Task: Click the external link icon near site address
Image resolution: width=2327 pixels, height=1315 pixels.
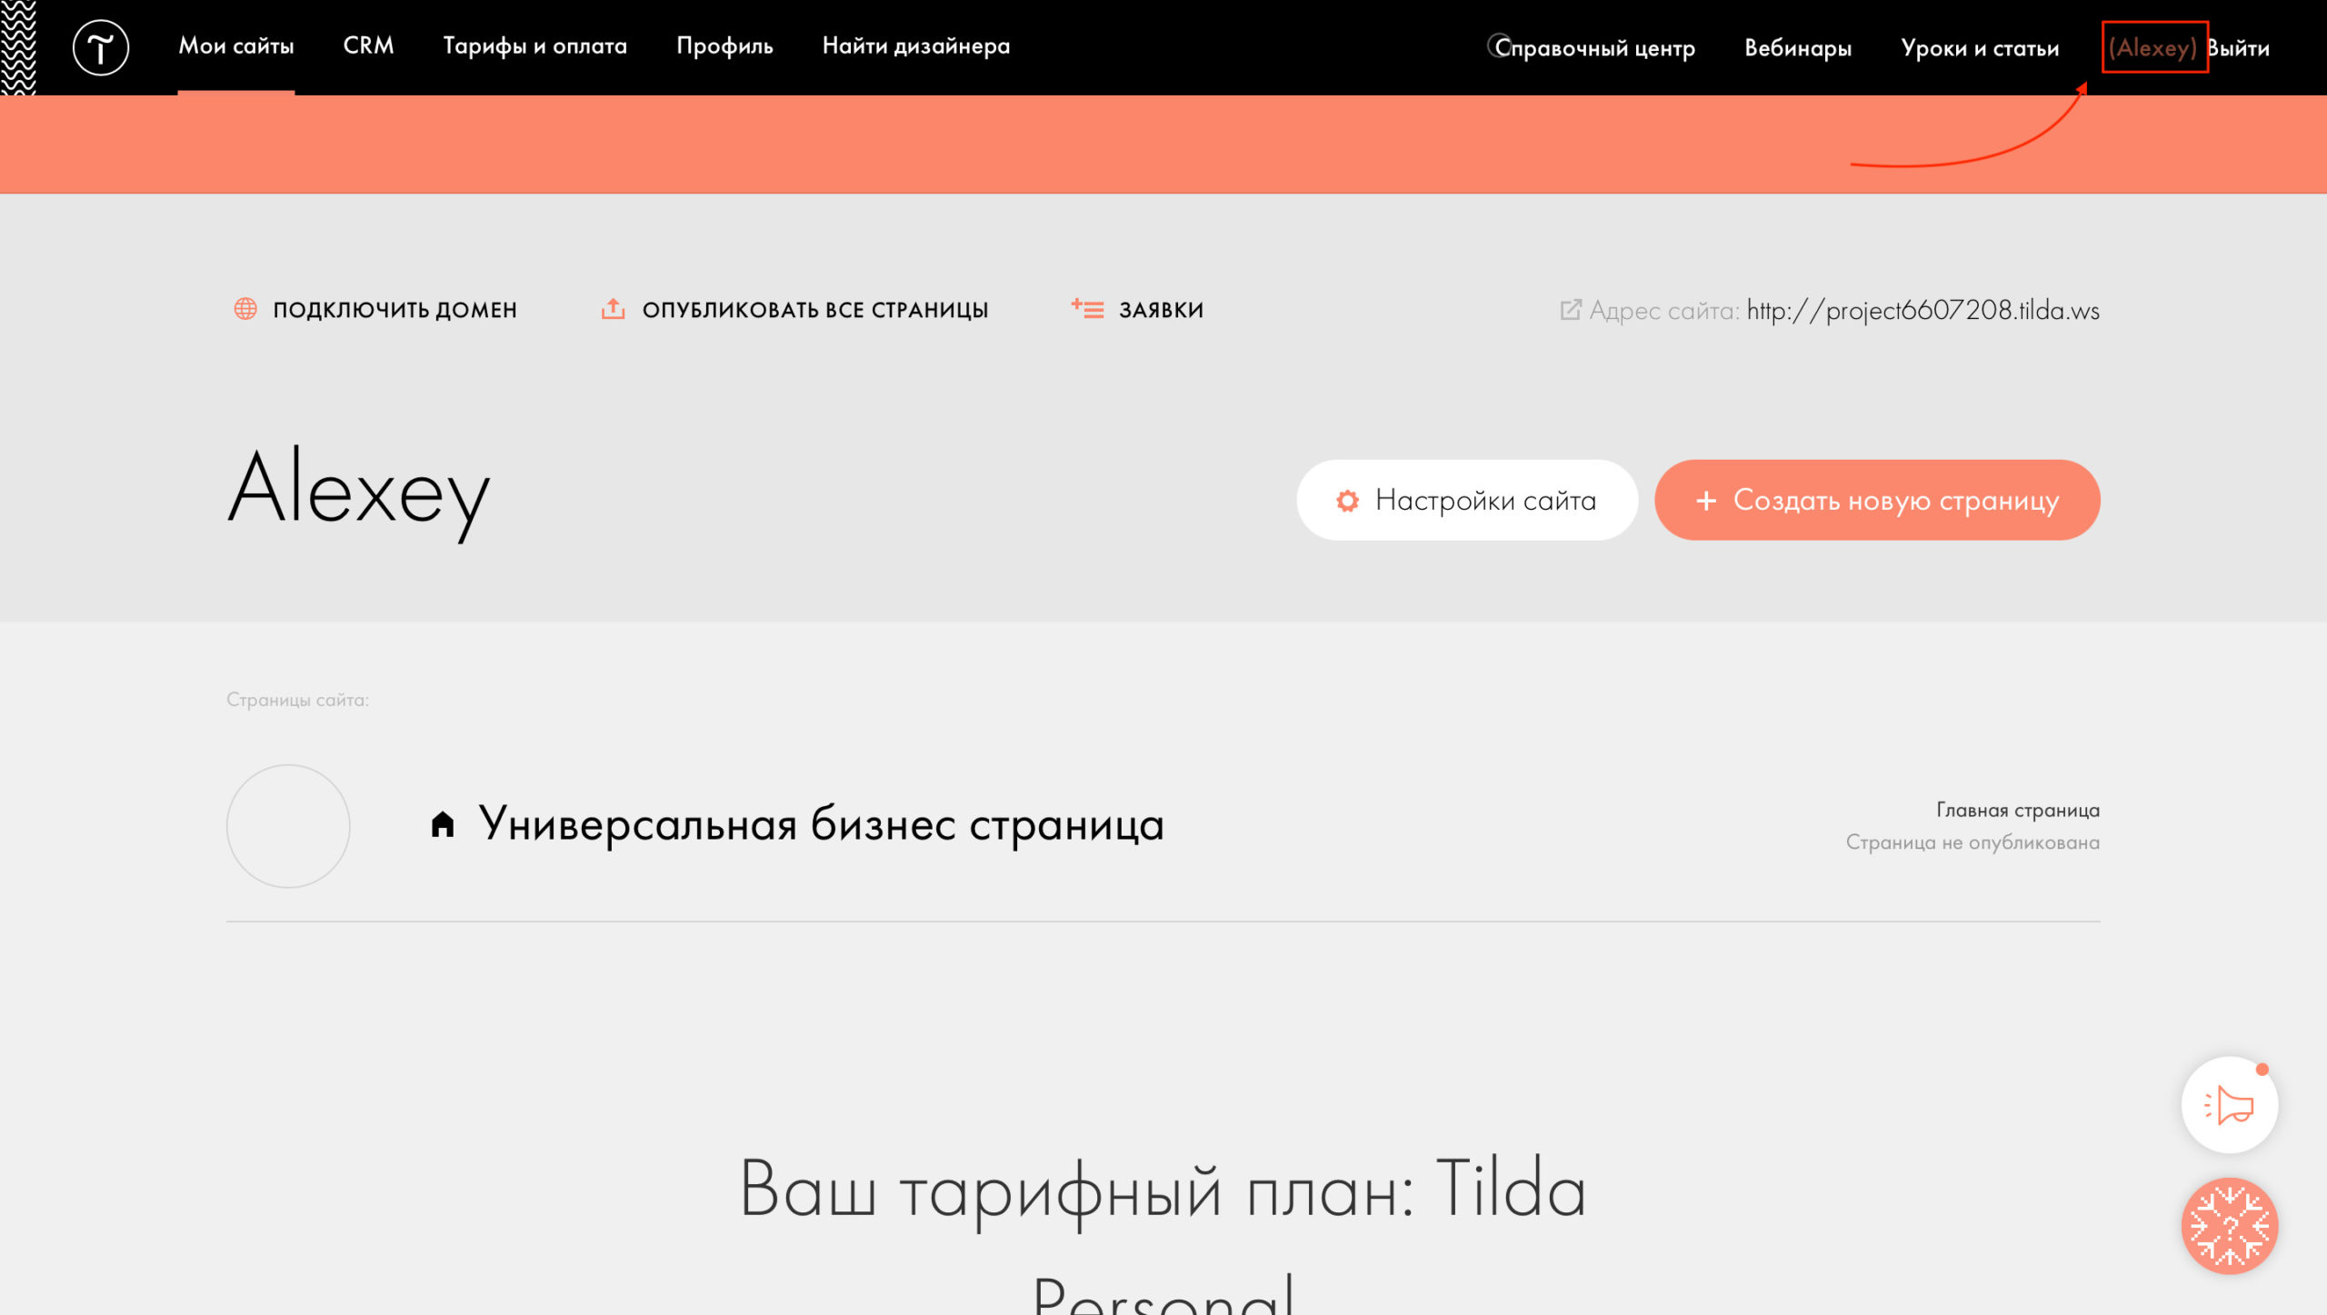Action: pyautogui.click(x=1570, y=310)
